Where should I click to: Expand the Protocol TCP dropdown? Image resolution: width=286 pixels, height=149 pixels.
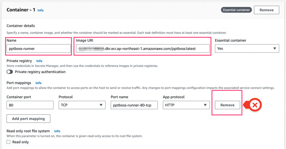[x=82, y=105]
